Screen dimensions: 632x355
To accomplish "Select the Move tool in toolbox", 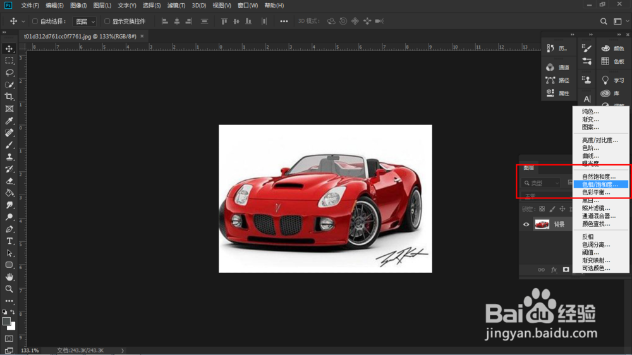I will [9, 49].
